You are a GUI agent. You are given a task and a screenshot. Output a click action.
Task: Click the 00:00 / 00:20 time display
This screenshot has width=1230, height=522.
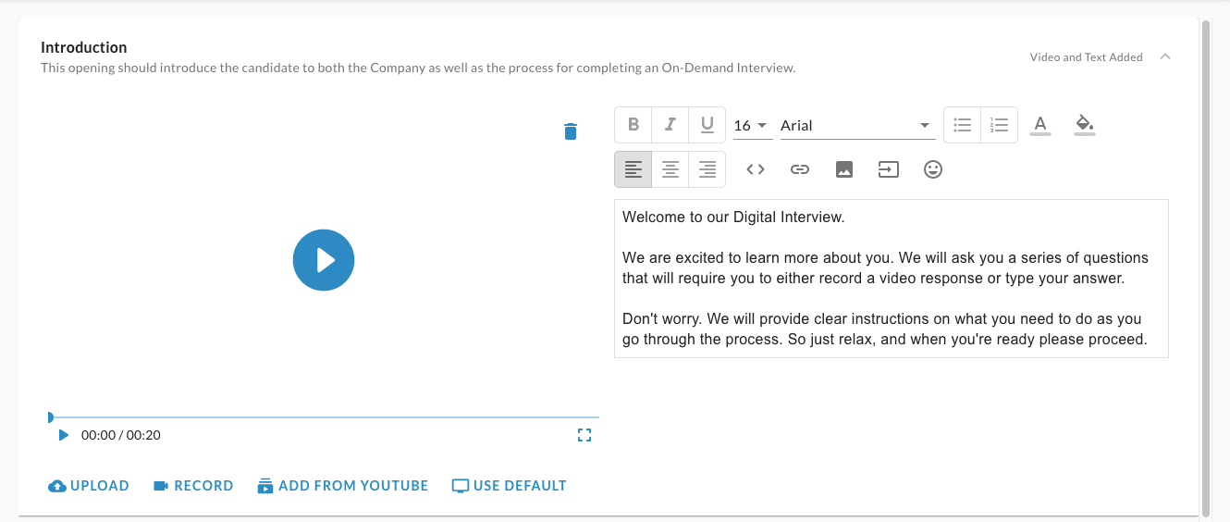coord(121,435)
